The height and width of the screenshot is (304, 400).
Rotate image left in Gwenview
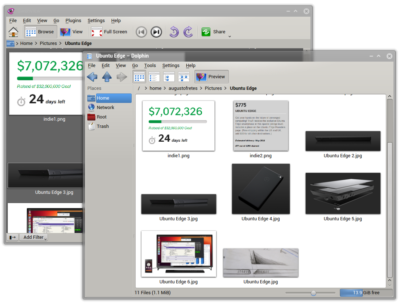pos(174,32)
